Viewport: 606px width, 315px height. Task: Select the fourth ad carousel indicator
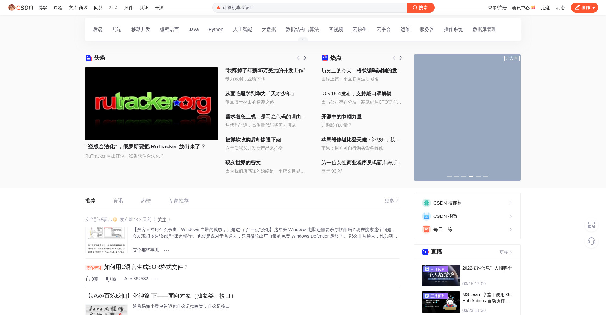click(x=471, y=176)
